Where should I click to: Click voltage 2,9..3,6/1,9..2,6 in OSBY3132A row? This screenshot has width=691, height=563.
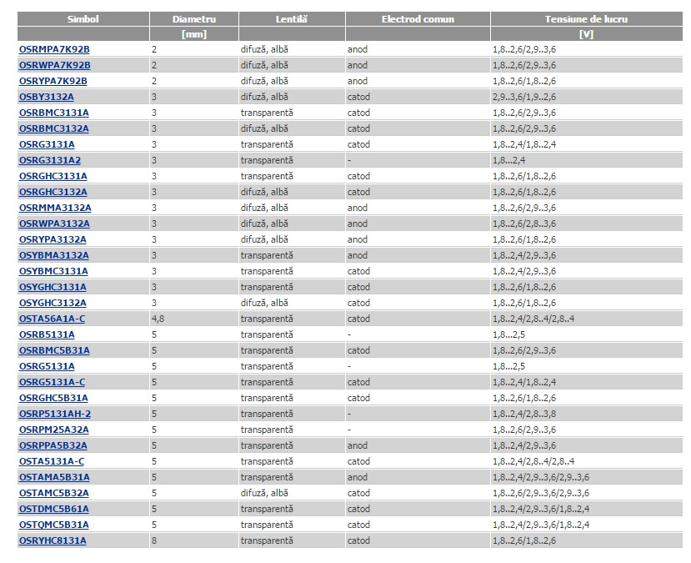[x=524, y=97]
